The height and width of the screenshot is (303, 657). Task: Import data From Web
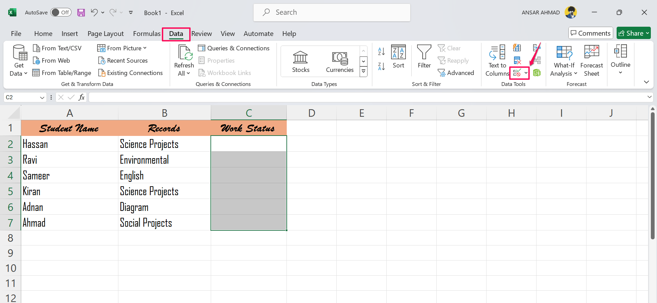(51, 61)
